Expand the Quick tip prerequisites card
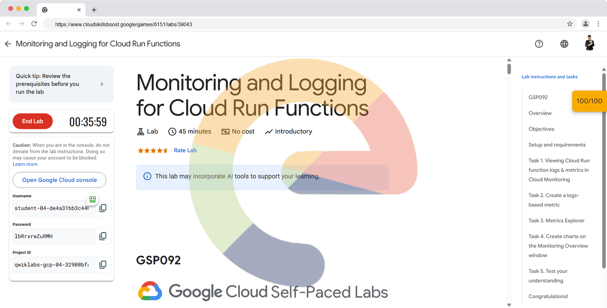Screen dimensions: 607x308 62,84
